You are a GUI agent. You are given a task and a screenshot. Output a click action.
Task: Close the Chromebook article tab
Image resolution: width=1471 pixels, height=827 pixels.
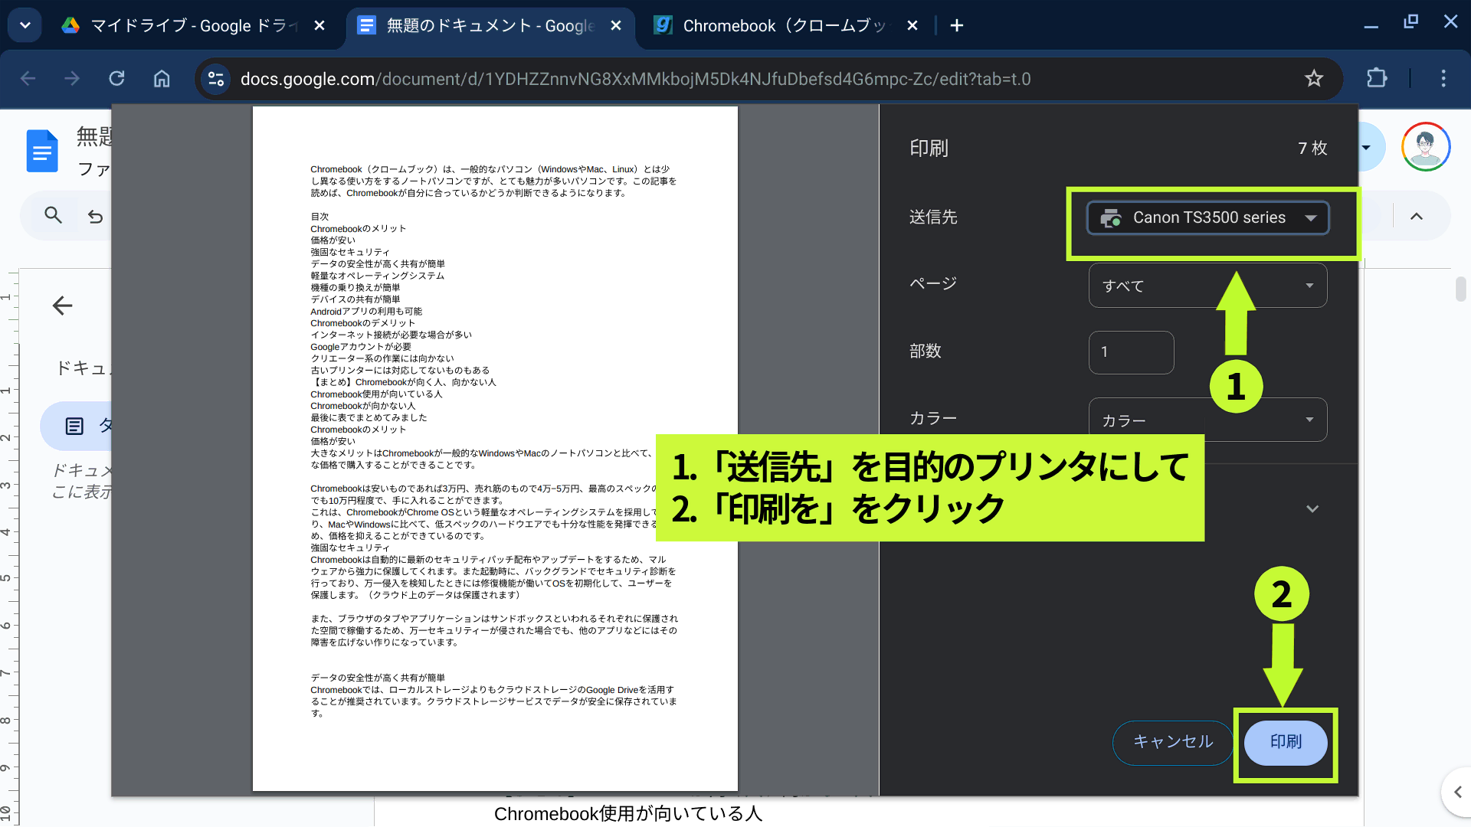(x=912, y=25)
